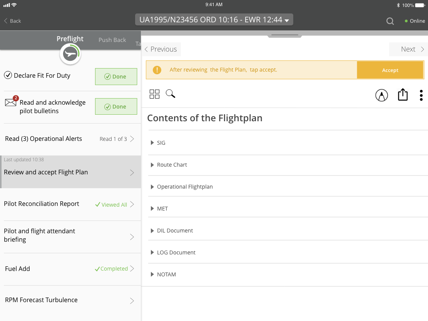The height and width of the screenshot is (321, 428).
Task: Tap the share export icon
Action: coord(403,95)
